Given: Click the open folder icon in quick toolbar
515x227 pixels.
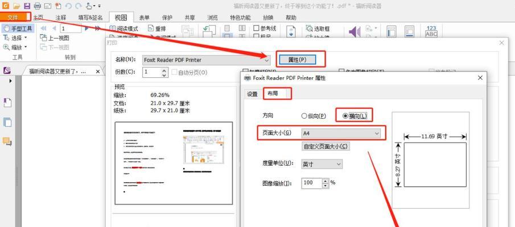Looking at the screenshot, I should coord(17,6).
